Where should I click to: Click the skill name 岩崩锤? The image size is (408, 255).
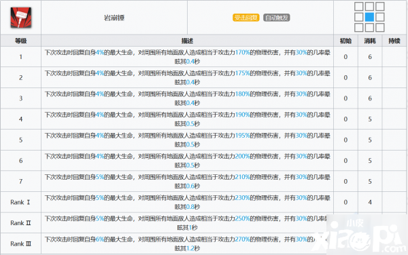point(114,18)
